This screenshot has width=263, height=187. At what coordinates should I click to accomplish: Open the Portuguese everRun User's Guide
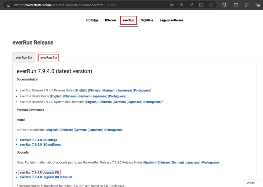point(117,96)
